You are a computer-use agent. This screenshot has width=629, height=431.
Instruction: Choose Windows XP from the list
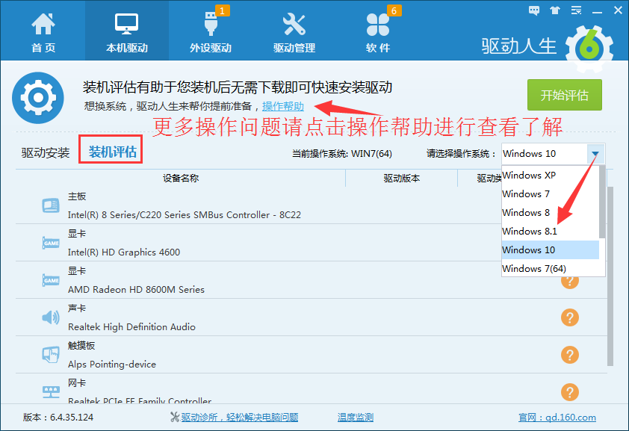[x=550, y=176]
